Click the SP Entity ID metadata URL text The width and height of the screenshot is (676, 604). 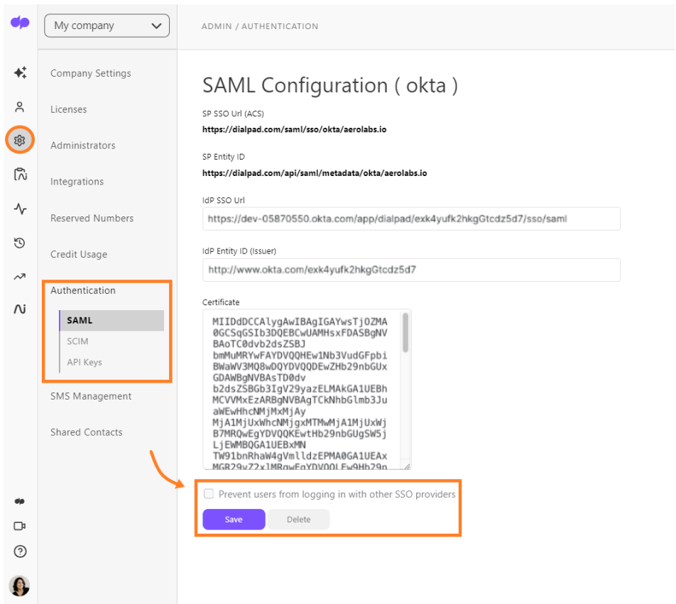coord(315,173)
